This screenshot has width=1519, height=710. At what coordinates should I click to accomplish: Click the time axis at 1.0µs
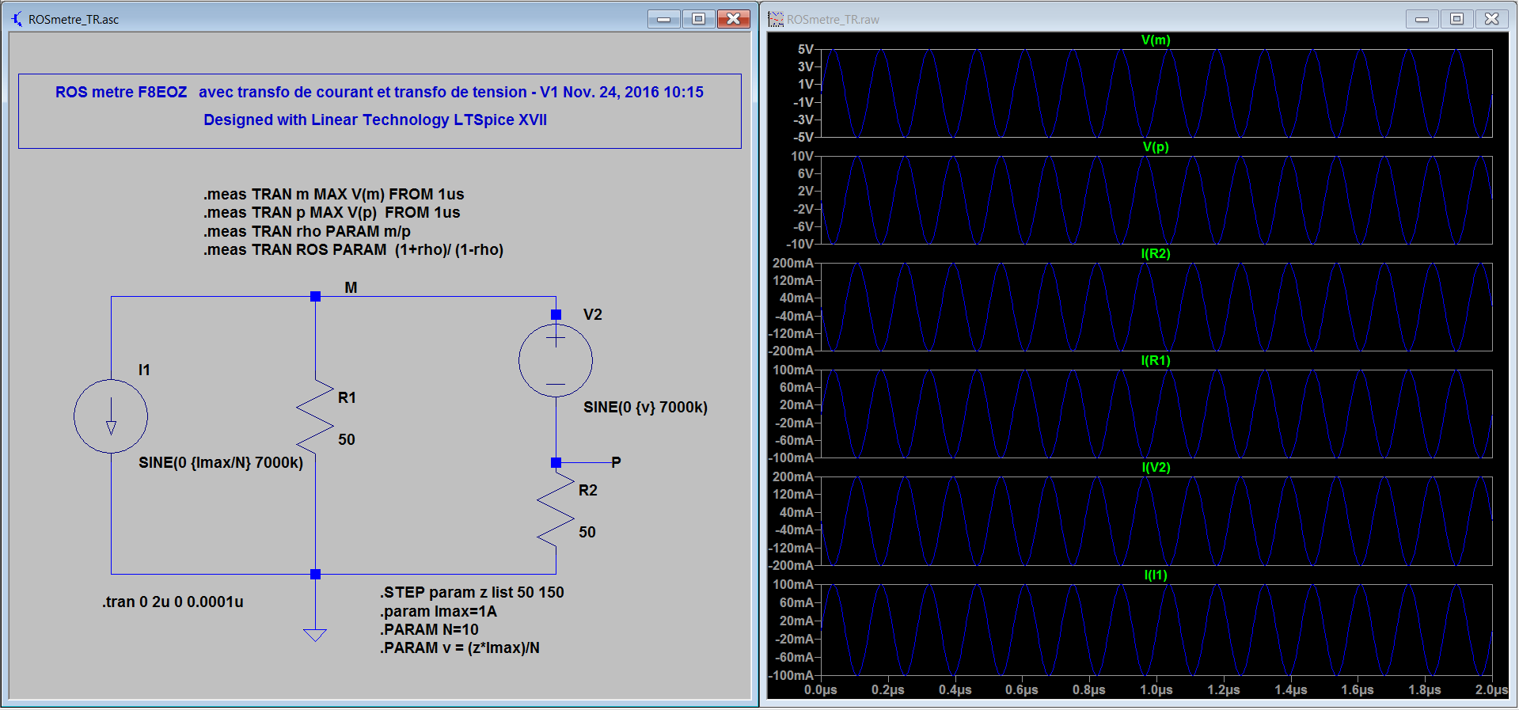(x=1156, y=690)
